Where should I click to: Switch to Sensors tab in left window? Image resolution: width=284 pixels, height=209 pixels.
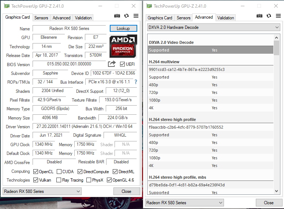point(41,18)
